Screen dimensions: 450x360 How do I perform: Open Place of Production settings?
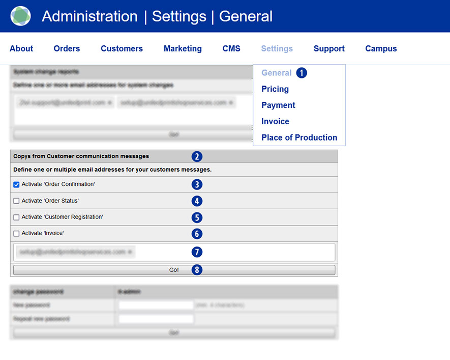point(299,137)
